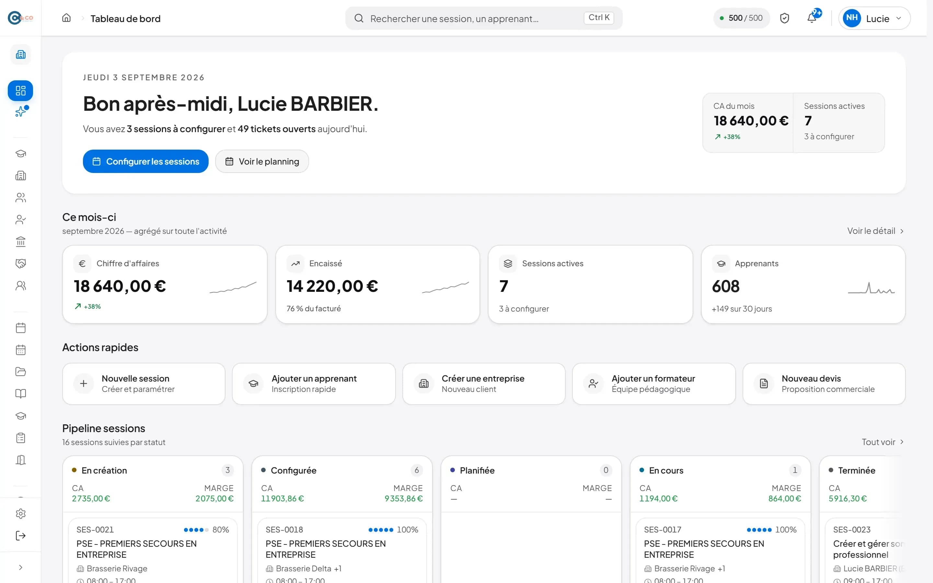This screenshot has height=583, width=933.
Task: Click the SES-0021 80% progress dots
Action: pos(196,530)
